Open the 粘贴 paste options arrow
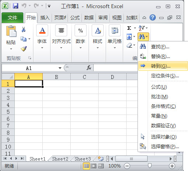This screenshot has height=171, width=188. (11, 49)
